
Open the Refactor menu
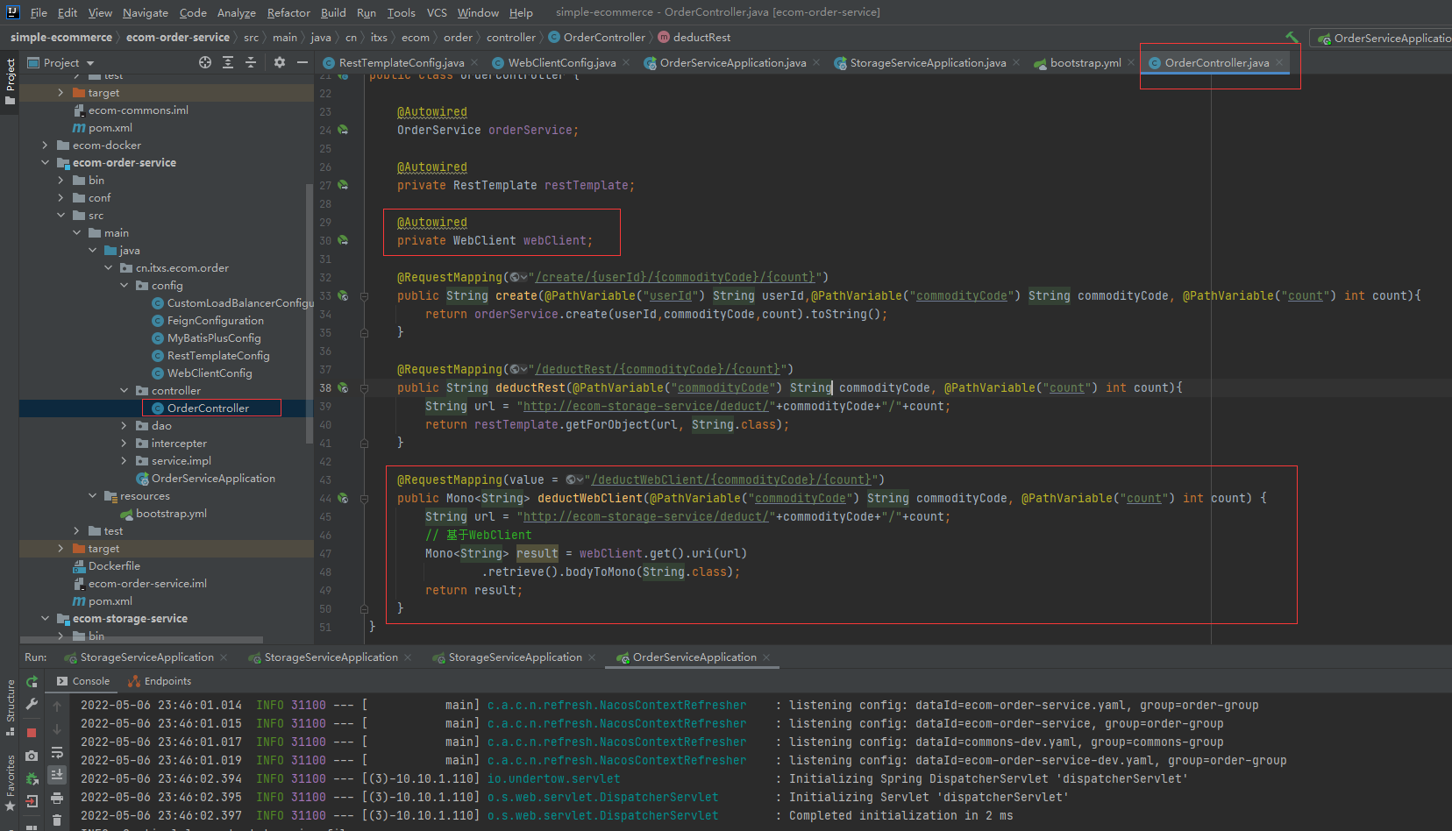(x=288, y=12)
